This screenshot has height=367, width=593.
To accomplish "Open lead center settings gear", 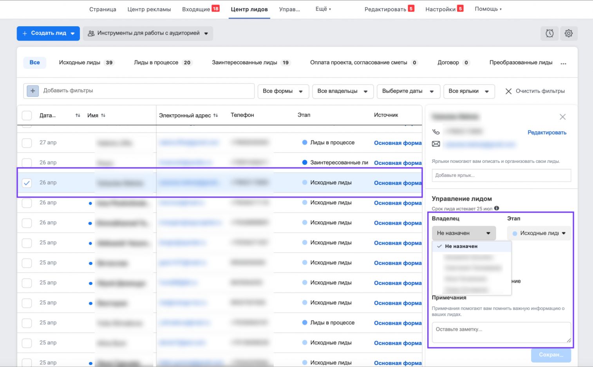I will [x=569, y=33].
